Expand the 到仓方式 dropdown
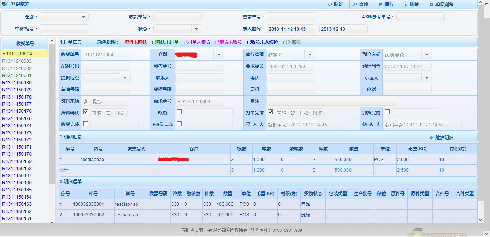The image size is (490, 237). [426, 55]
